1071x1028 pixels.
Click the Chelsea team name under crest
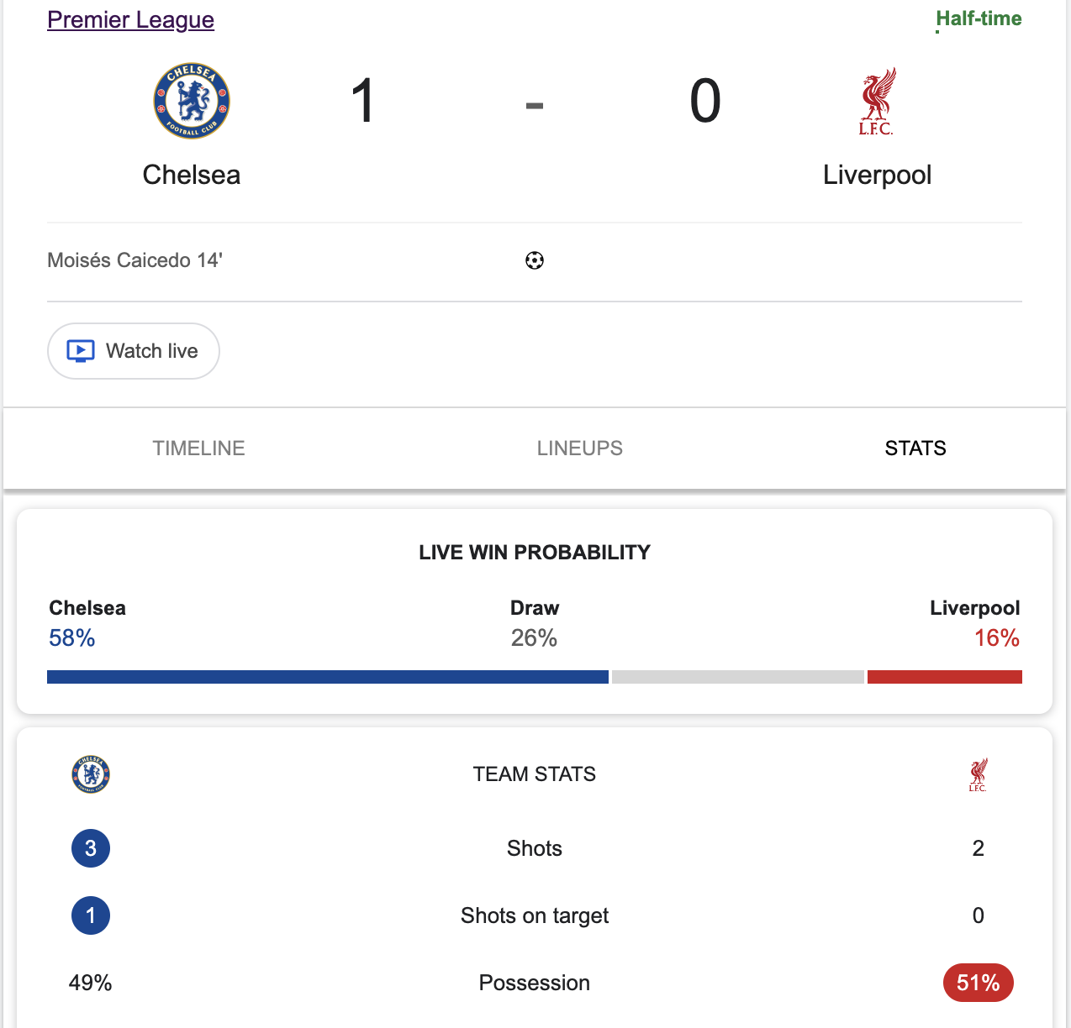point(192,175)
